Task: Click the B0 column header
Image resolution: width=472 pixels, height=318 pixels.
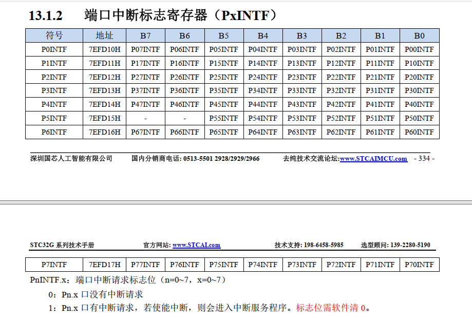Action: click(x=419, y=35)
